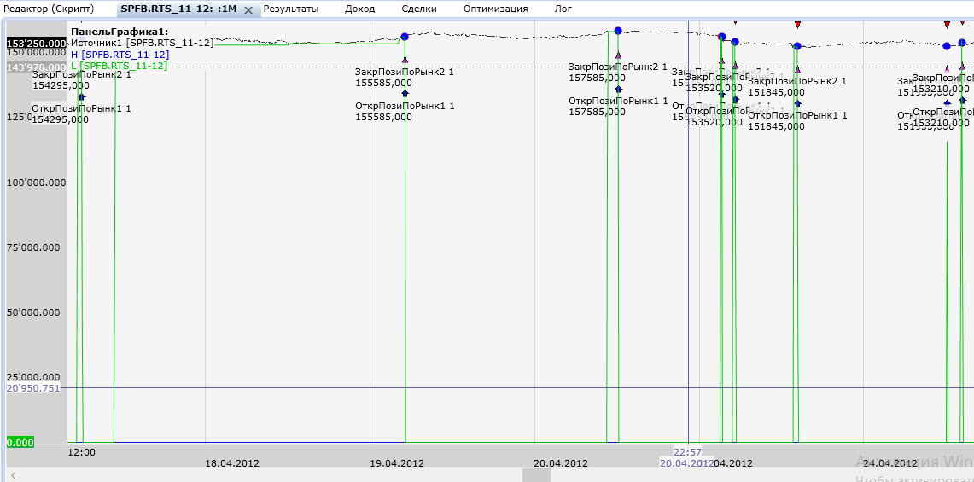Click the blue up arrow above ОткрПозиПоРынк1 155585,000

pos(405,93)
